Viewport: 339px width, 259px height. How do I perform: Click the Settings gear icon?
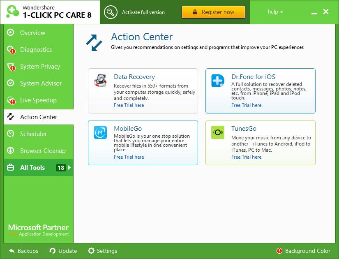(x=91, y=251)
